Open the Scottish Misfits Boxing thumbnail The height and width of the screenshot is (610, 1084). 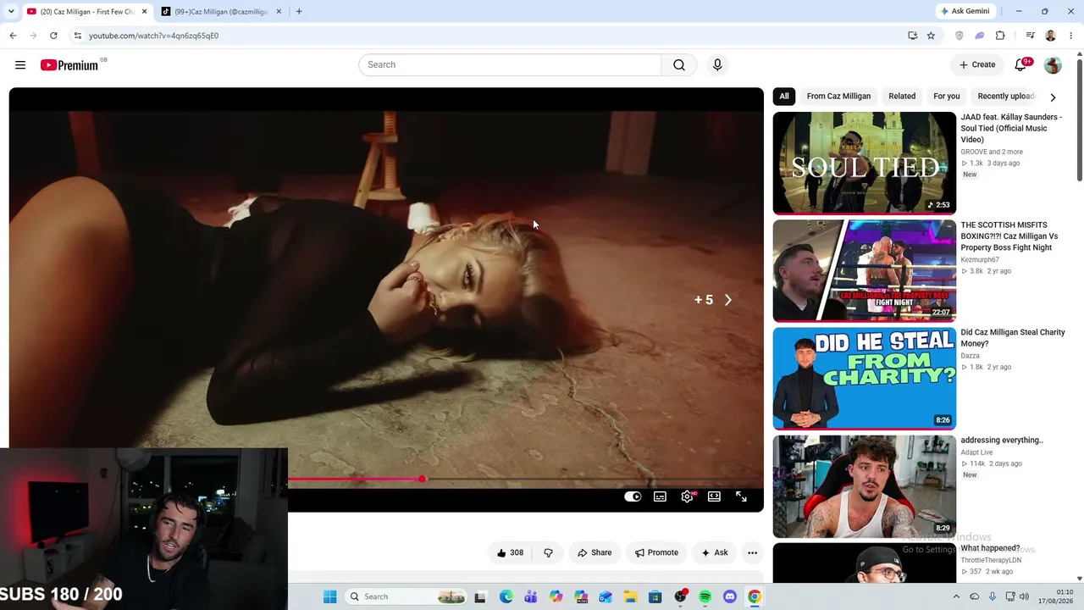point(865,271)
